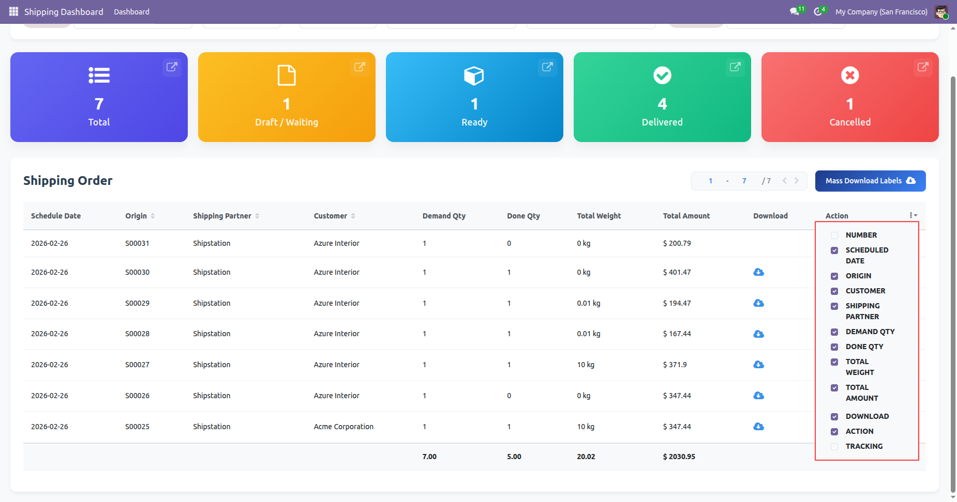Image resolution: width=957 pixels, height=502 pixels.
Task: Click Mass Download Labels button
Action: pyautogui.click(x=870, y=181)
